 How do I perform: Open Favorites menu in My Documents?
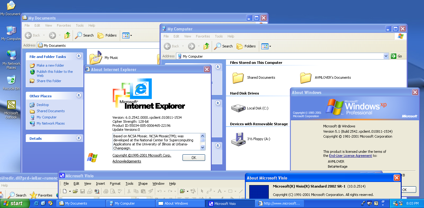pos(64,25)
